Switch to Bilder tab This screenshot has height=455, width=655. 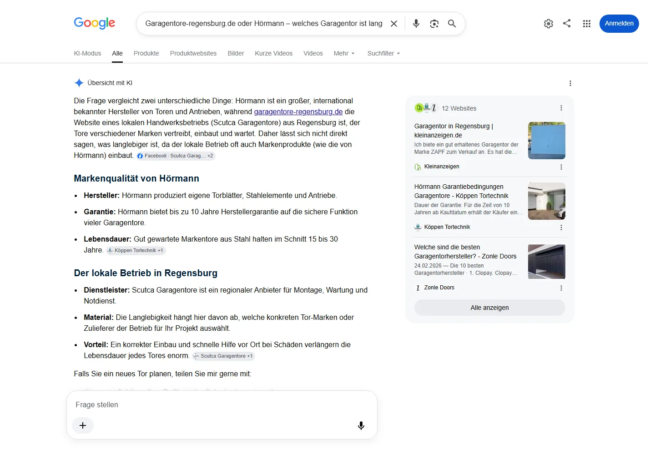tap(236, 53)
